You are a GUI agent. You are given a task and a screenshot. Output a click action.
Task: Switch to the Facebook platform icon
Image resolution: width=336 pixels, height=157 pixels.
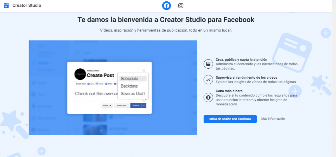[167, 6]
